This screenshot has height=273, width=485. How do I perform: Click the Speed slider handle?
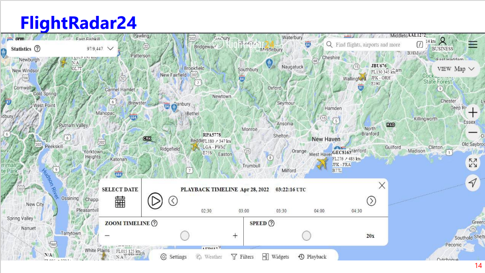point(307,236)
